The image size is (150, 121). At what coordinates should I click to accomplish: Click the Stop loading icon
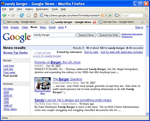[28, 15]
